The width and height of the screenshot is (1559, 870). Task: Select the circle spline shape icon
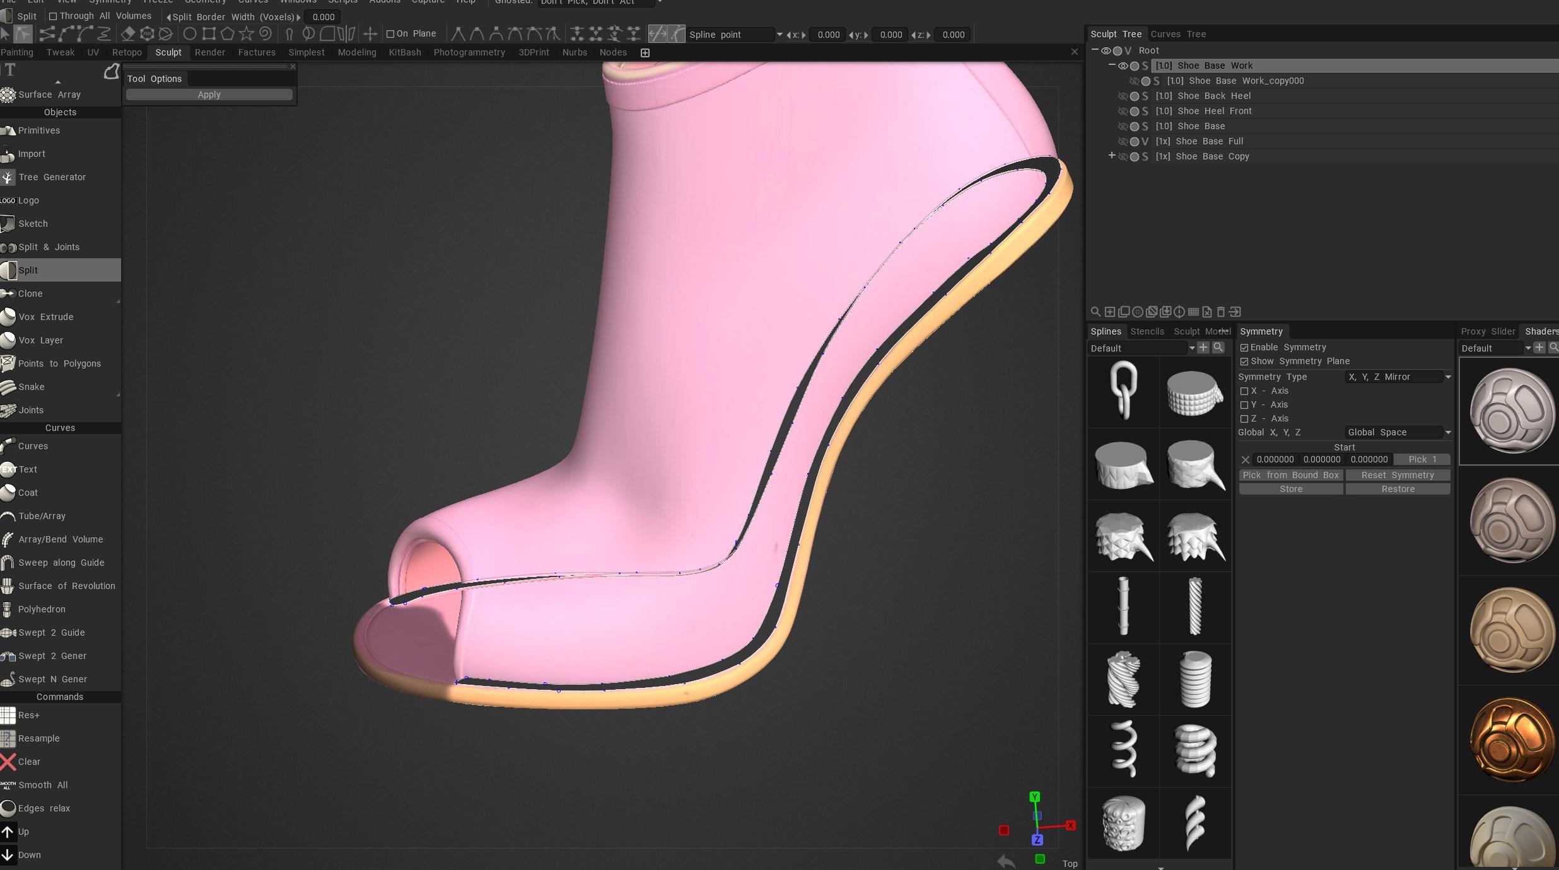point(189,34)
